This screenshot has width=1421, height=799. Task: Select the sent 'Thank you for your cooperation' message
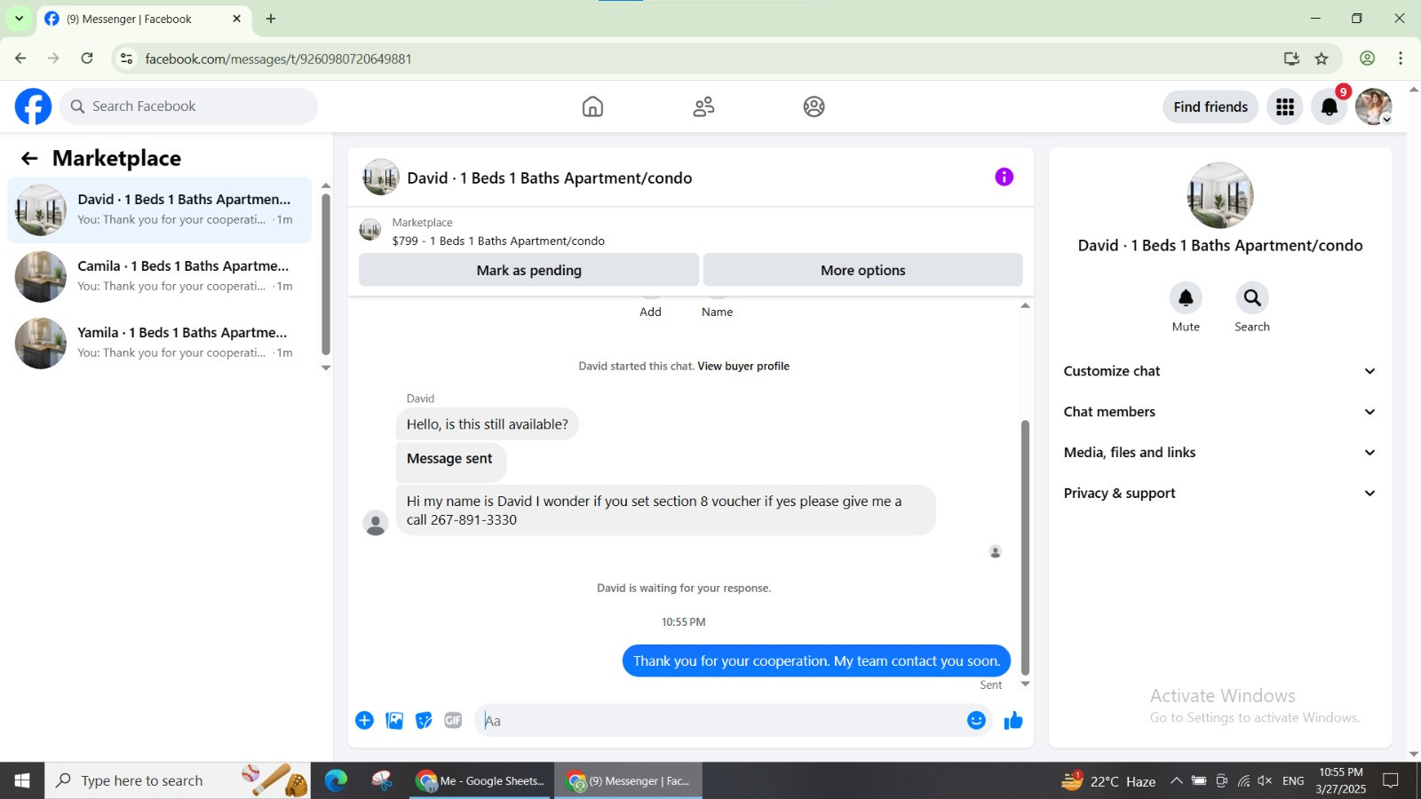tap(816, 661)
